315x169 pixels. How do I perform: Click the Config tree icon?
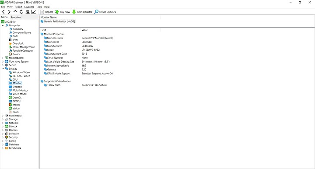(7, 141)
